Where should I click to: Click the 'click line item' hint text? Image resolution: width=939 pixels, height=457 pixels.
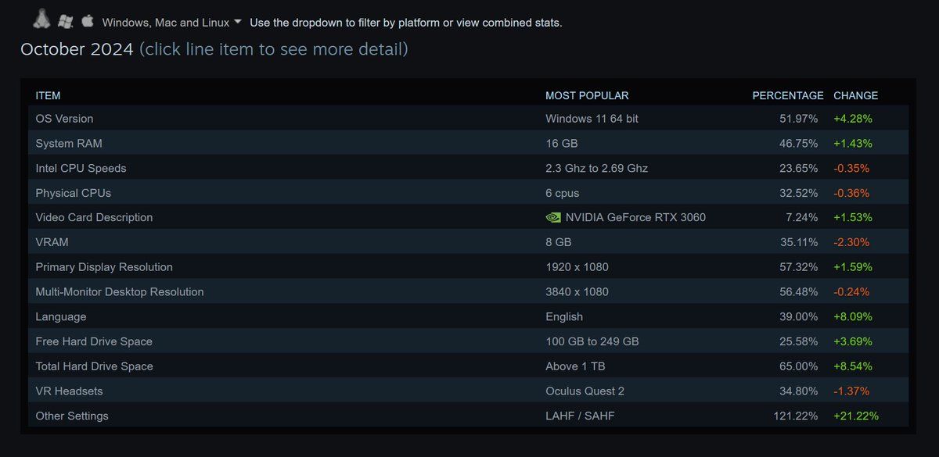[x=274, y=50]
